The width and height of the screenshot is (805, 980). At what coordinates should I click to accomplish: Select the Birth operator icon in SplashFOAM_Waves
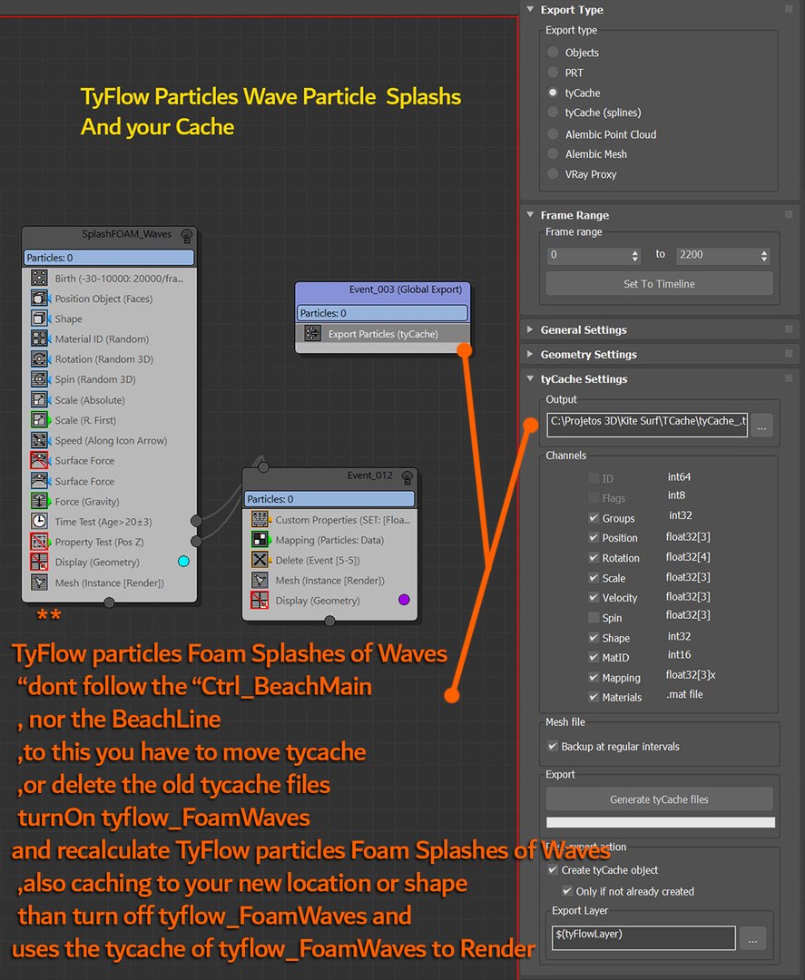pos(39,279)
